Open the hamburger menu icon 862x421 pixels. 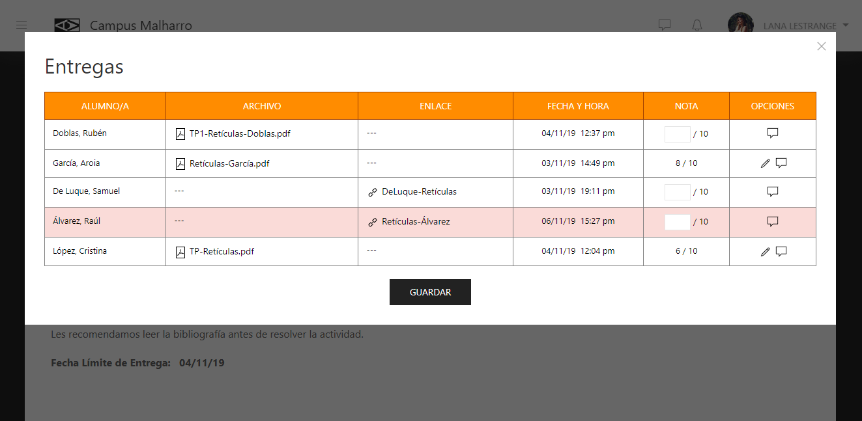pos(22,25)
